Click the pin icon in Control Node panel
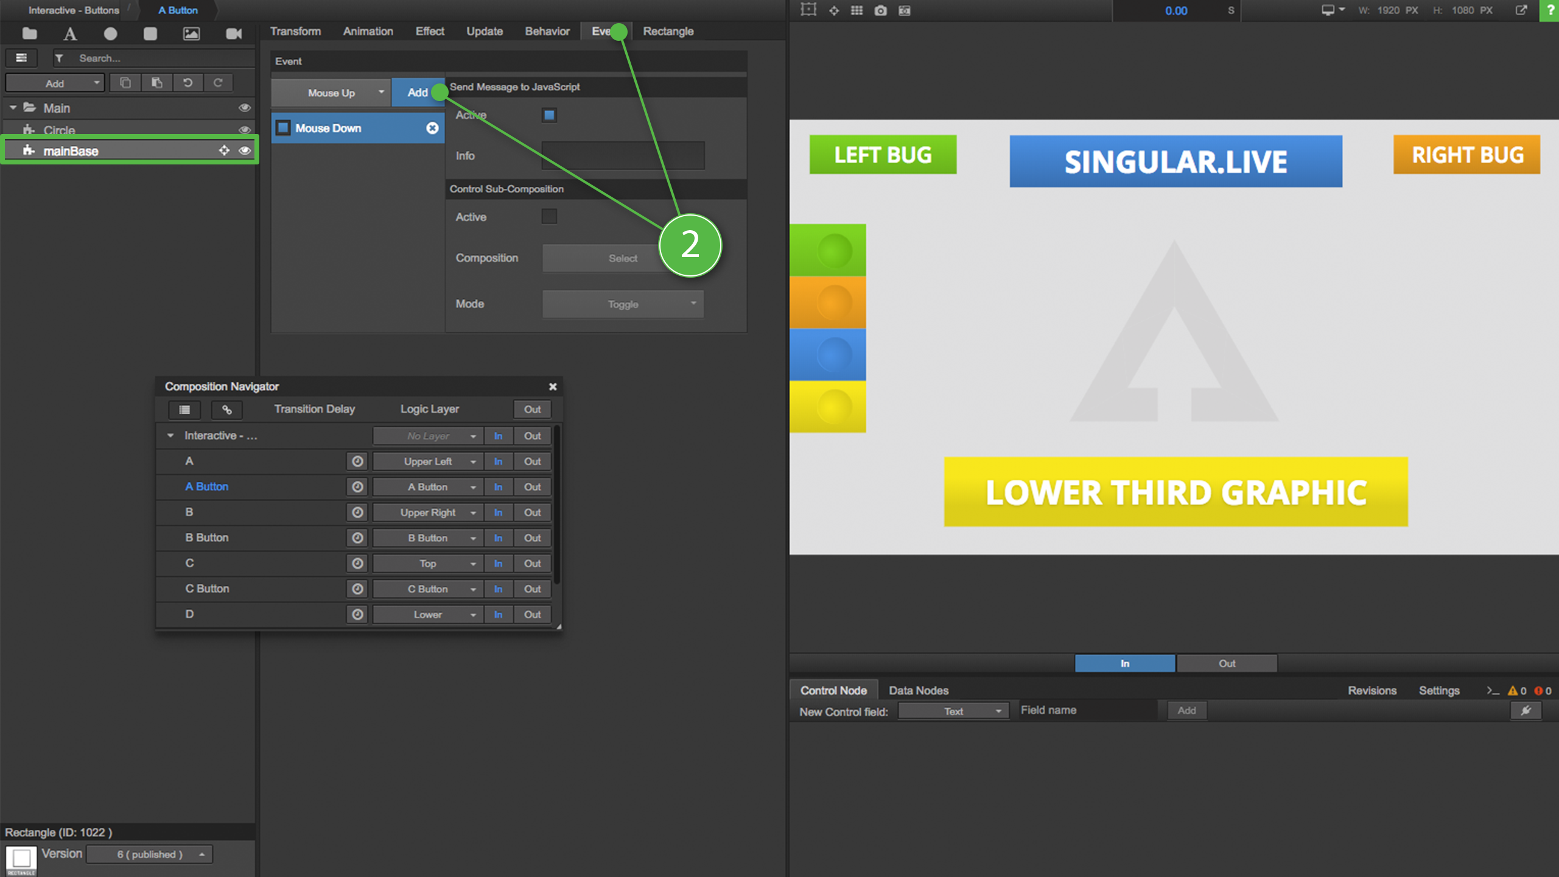The image size is (1559, 877). 1526,710
